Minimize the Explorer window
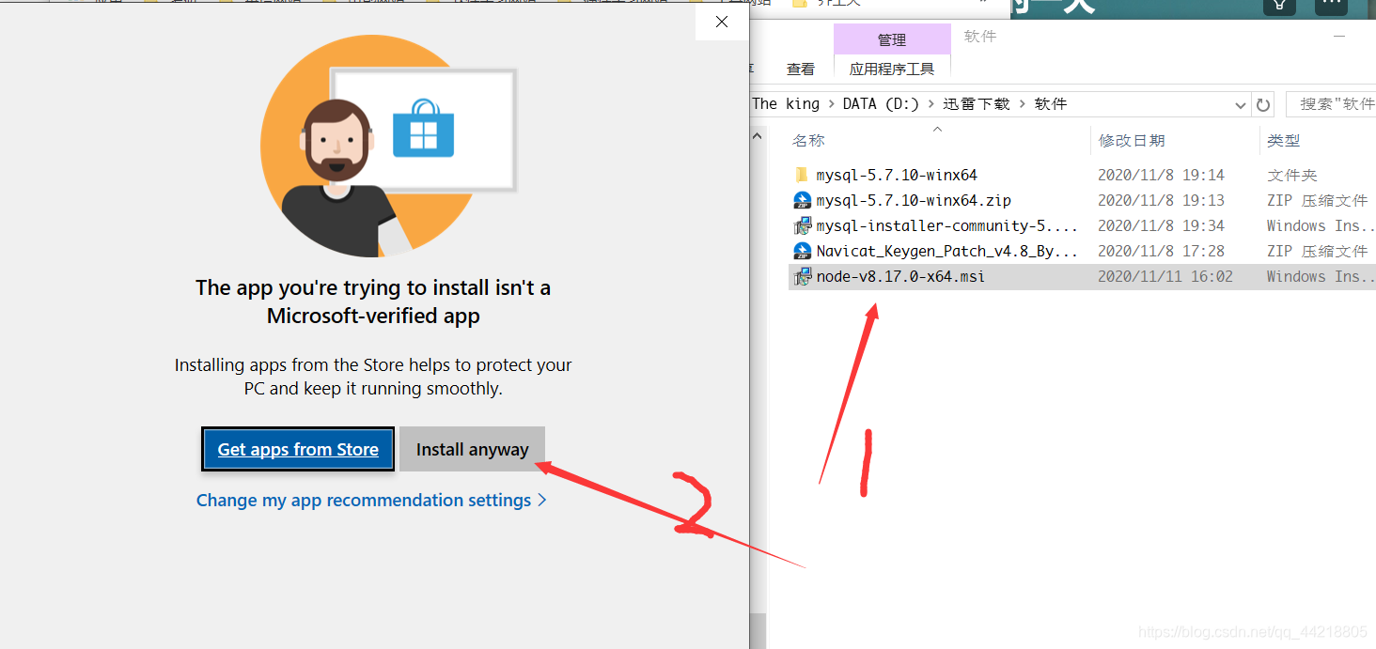Screen dimensions: 1376x649 pyautogui.click(x=1339, y=36)
